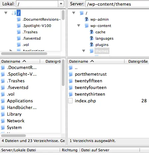Click the Applications folder icon in local list
149x164 pixels.
pos(3,101)
